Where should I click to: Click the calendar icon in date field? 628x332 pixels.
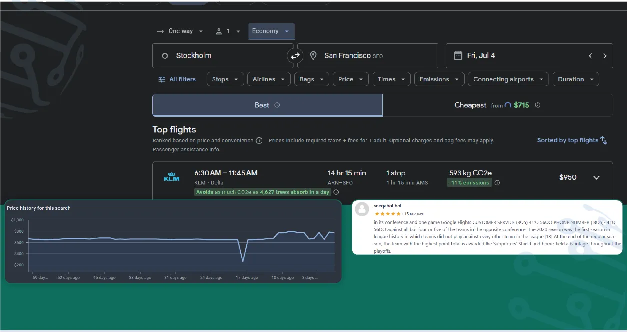tap(458, 55)
